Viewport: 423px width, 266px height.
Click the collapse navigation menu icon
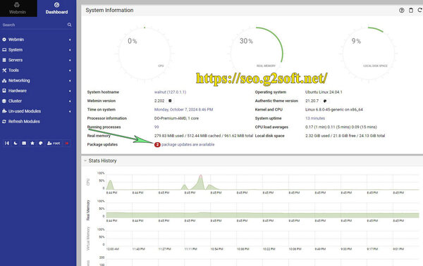(x=7, y=144)
